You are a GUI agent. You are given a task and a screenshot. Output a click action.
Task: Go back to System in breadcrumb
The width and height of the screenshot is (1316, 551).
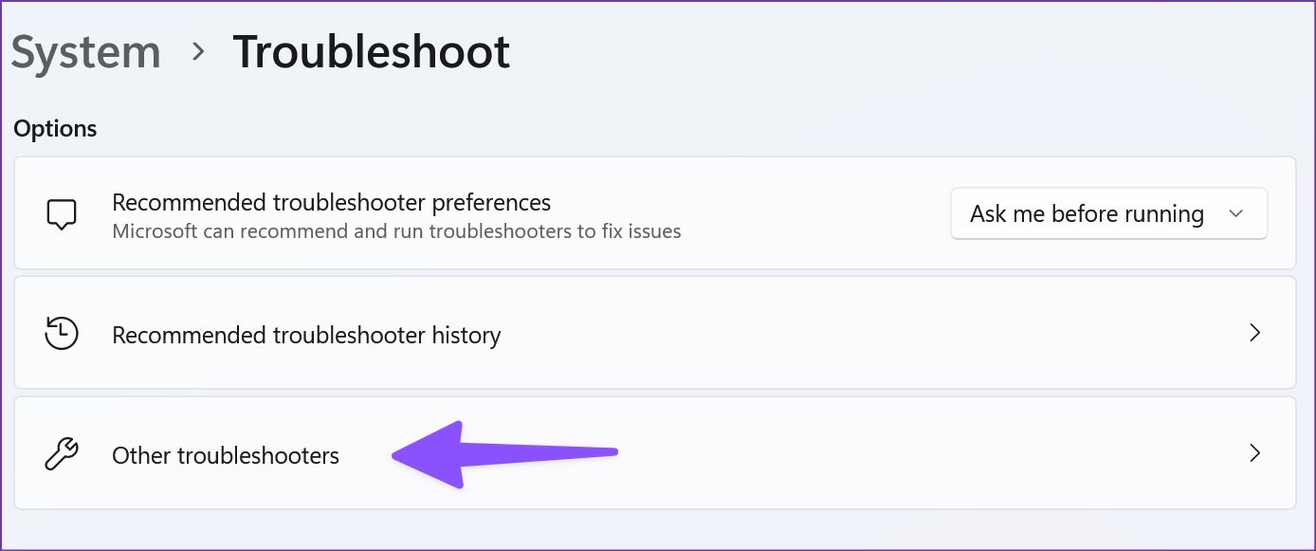[x=86, y=51]
